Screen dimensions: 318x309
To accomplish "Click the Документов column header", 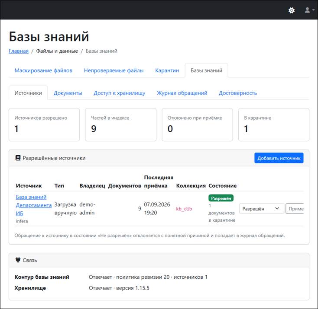I will tap(124, 186).
